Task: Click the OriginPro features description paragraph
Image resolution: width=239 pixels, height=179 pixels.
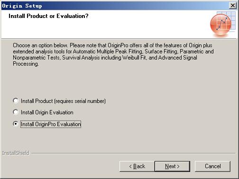Action: point(113,54)
